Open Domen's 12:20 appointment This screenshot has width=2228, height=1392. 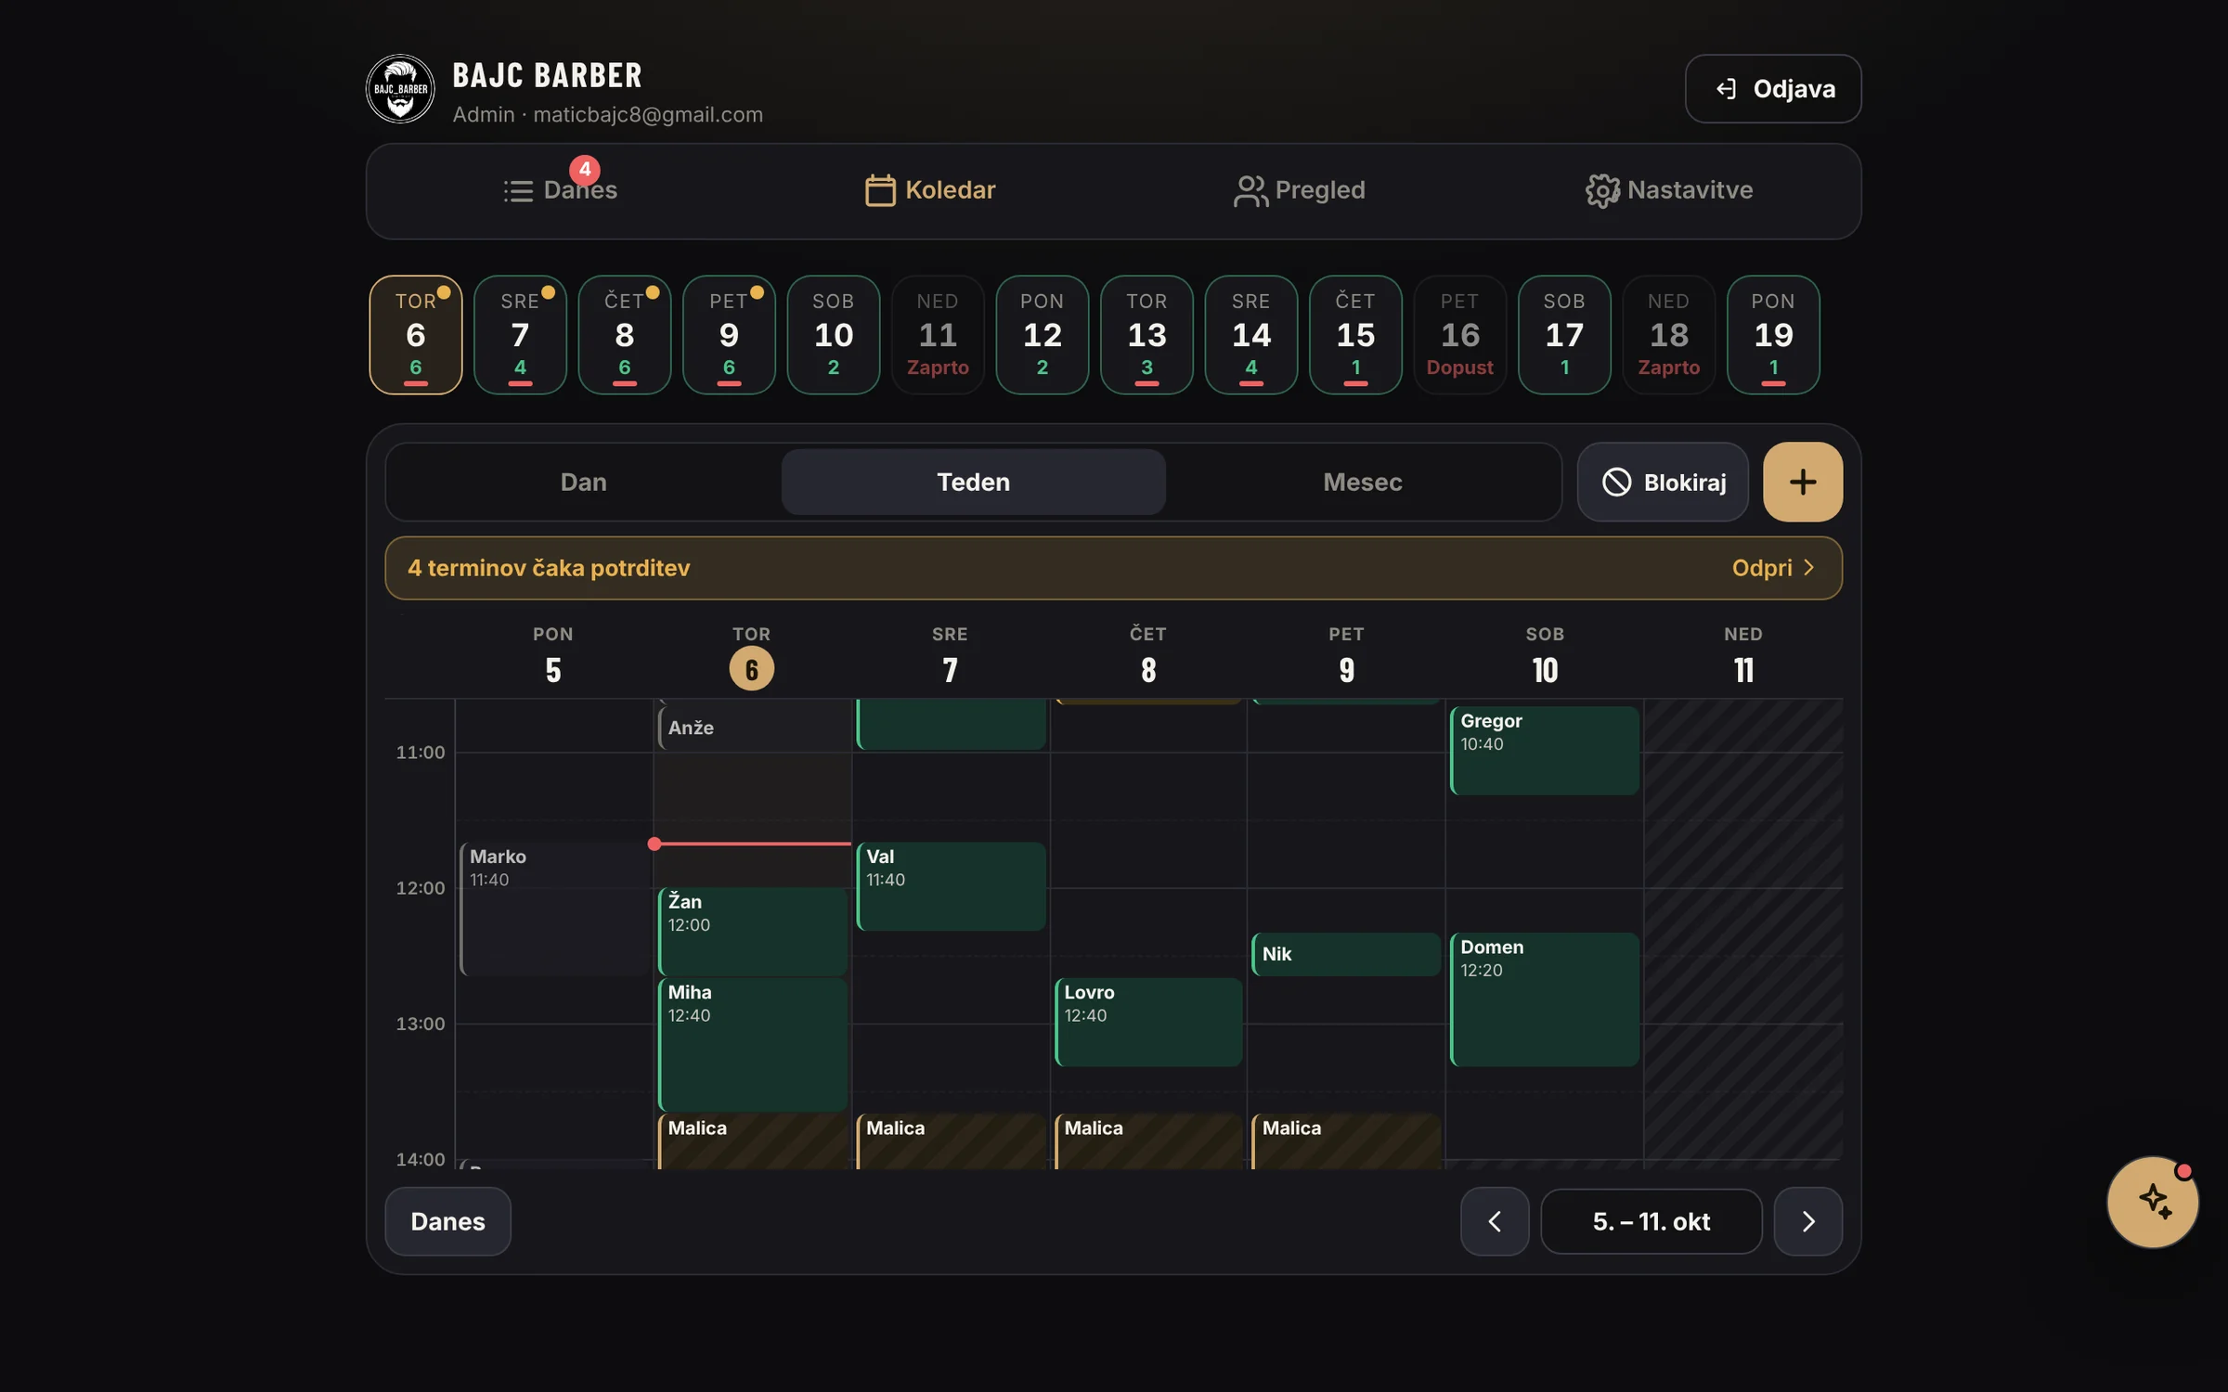tap(1545, 999)
